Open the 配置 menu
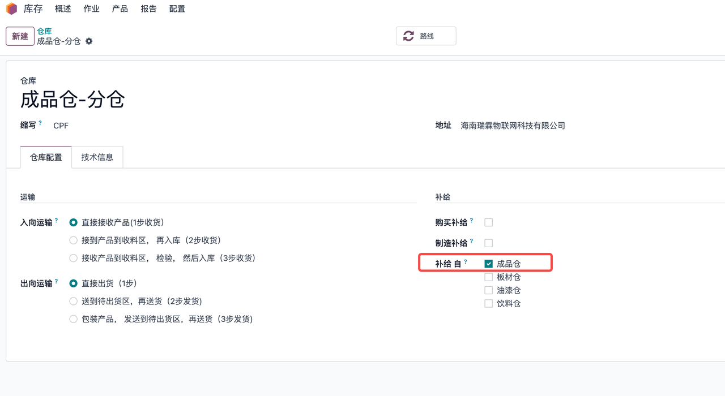The height and width of the screenshot is (396, 725). pyautogui.click(x=177, y=9)
